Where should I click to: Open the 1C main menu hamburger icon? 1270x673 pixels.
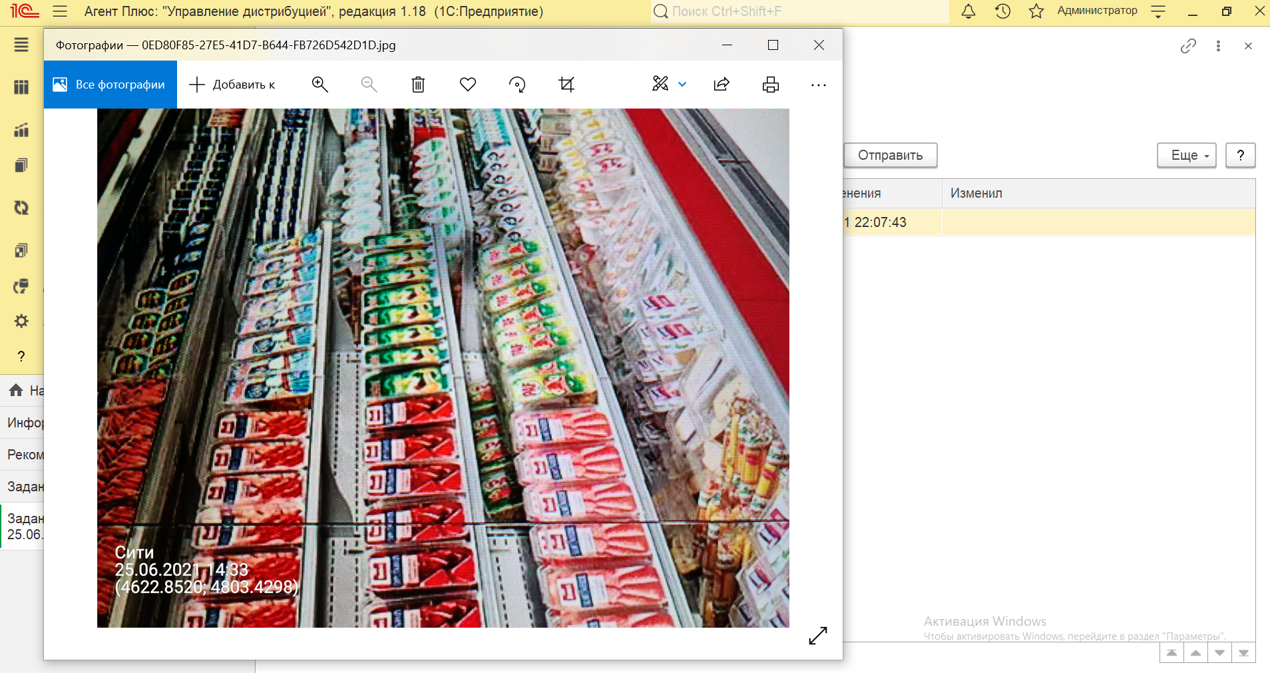coord(60,11)
